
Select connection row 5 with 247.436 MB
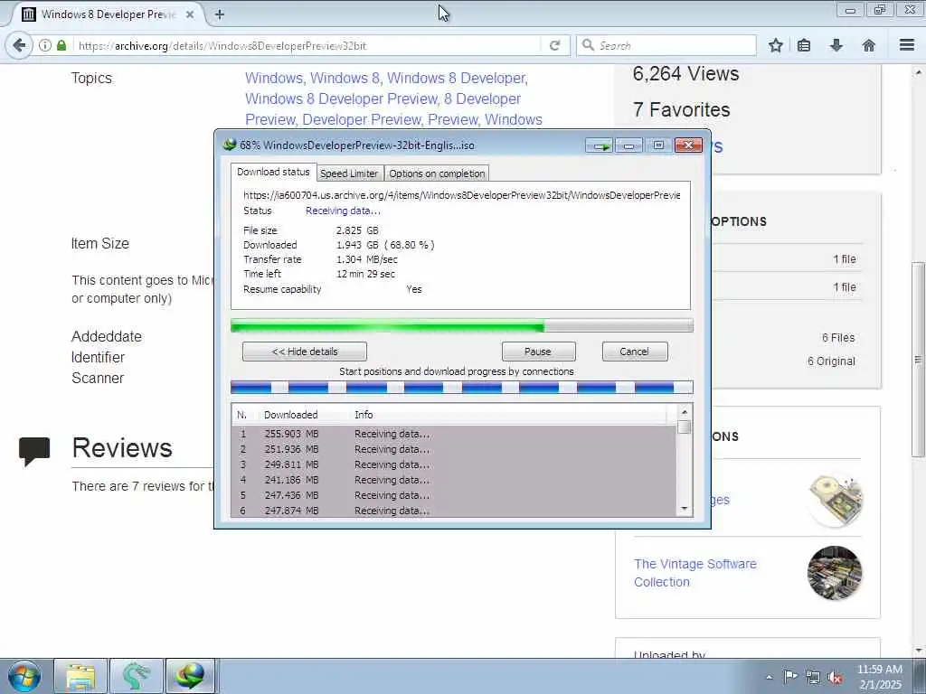[454, 495]
